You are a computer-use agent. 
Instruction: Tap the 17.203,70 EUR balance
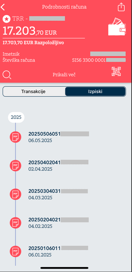click(x=30, y=31)
